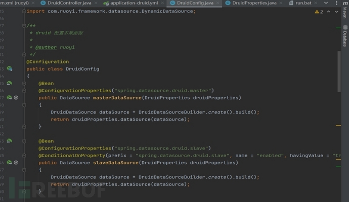Image resolution: width=349 pixels, height=202 pixels.
Task: Close the m.xml (ruoyi) tab
Action: point(33,3)
